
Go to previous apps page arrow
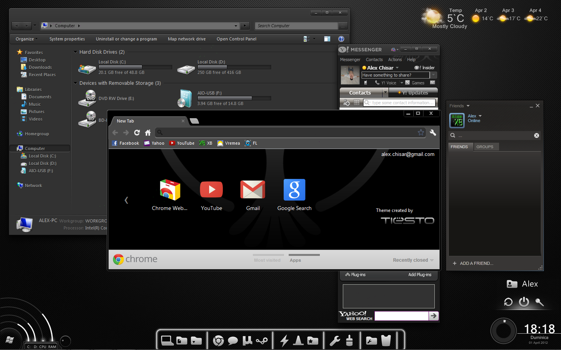(x=126, y=200)
